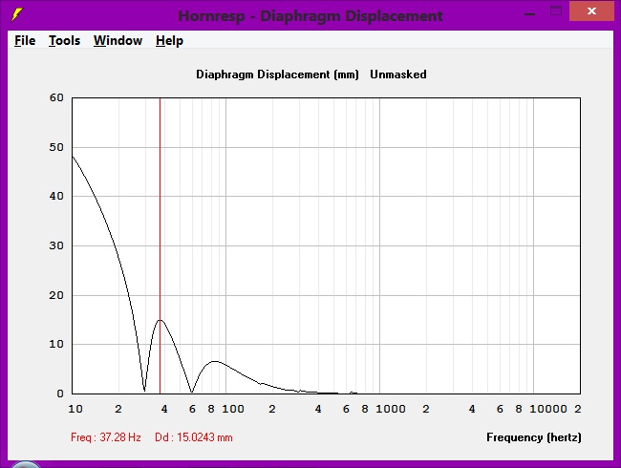Screen dimensions: 621x468
Task: Click the 50 label on displacement axis
Action: pos(56,147)
